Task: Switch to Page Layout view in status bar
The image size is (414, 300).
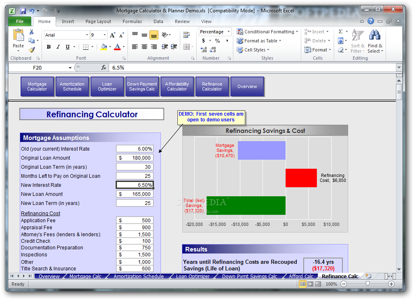Action: click(310, 284)
